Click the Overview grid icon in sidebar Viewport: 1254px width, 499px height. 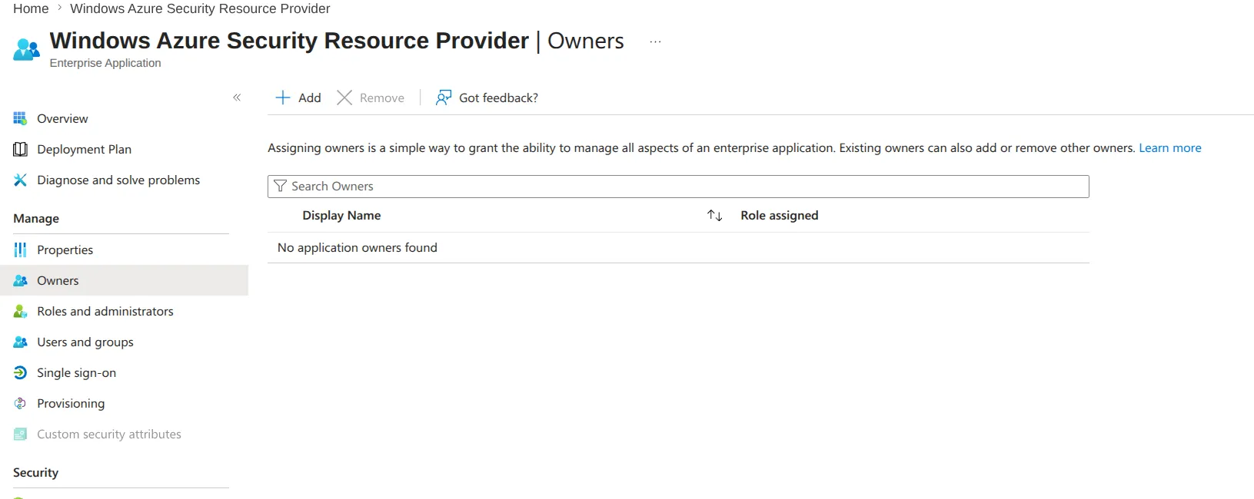click(x=20, y=118)
